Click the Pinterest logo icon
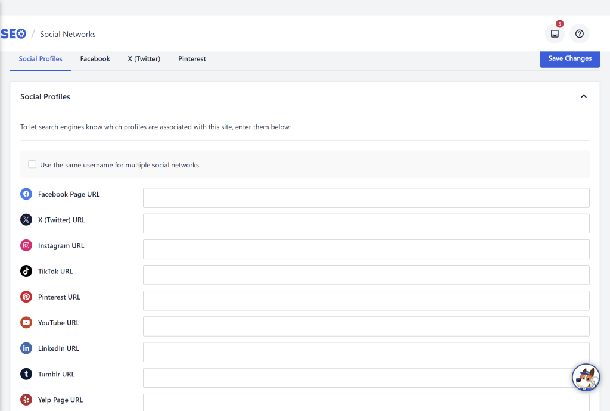The width and height of the screenshot is (610, 411). [26, 297]
